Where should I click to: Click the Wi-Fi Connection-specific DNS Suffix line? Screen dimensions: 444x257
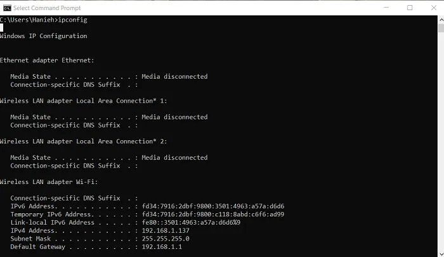point(74,198)
